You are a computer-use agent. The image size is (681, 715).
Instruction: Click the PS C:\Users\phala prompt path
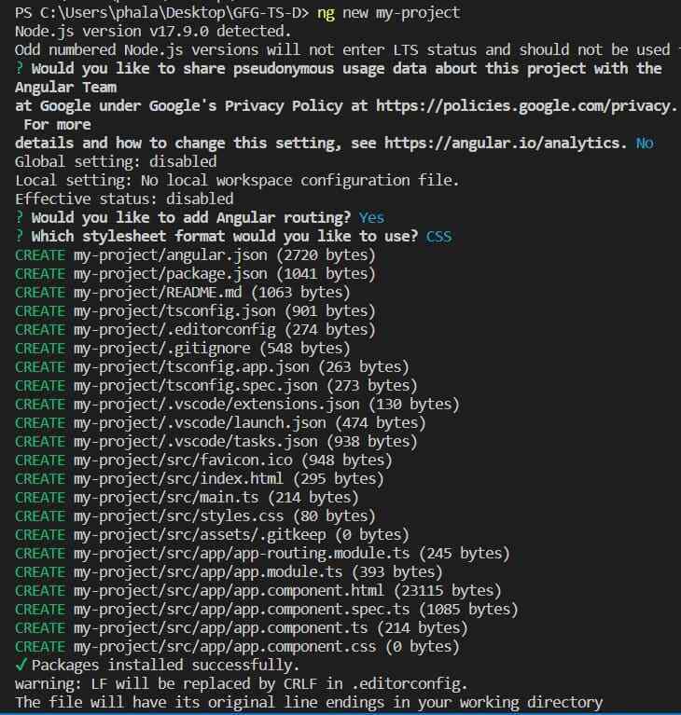pyautogui.click(x=161, y=13)
